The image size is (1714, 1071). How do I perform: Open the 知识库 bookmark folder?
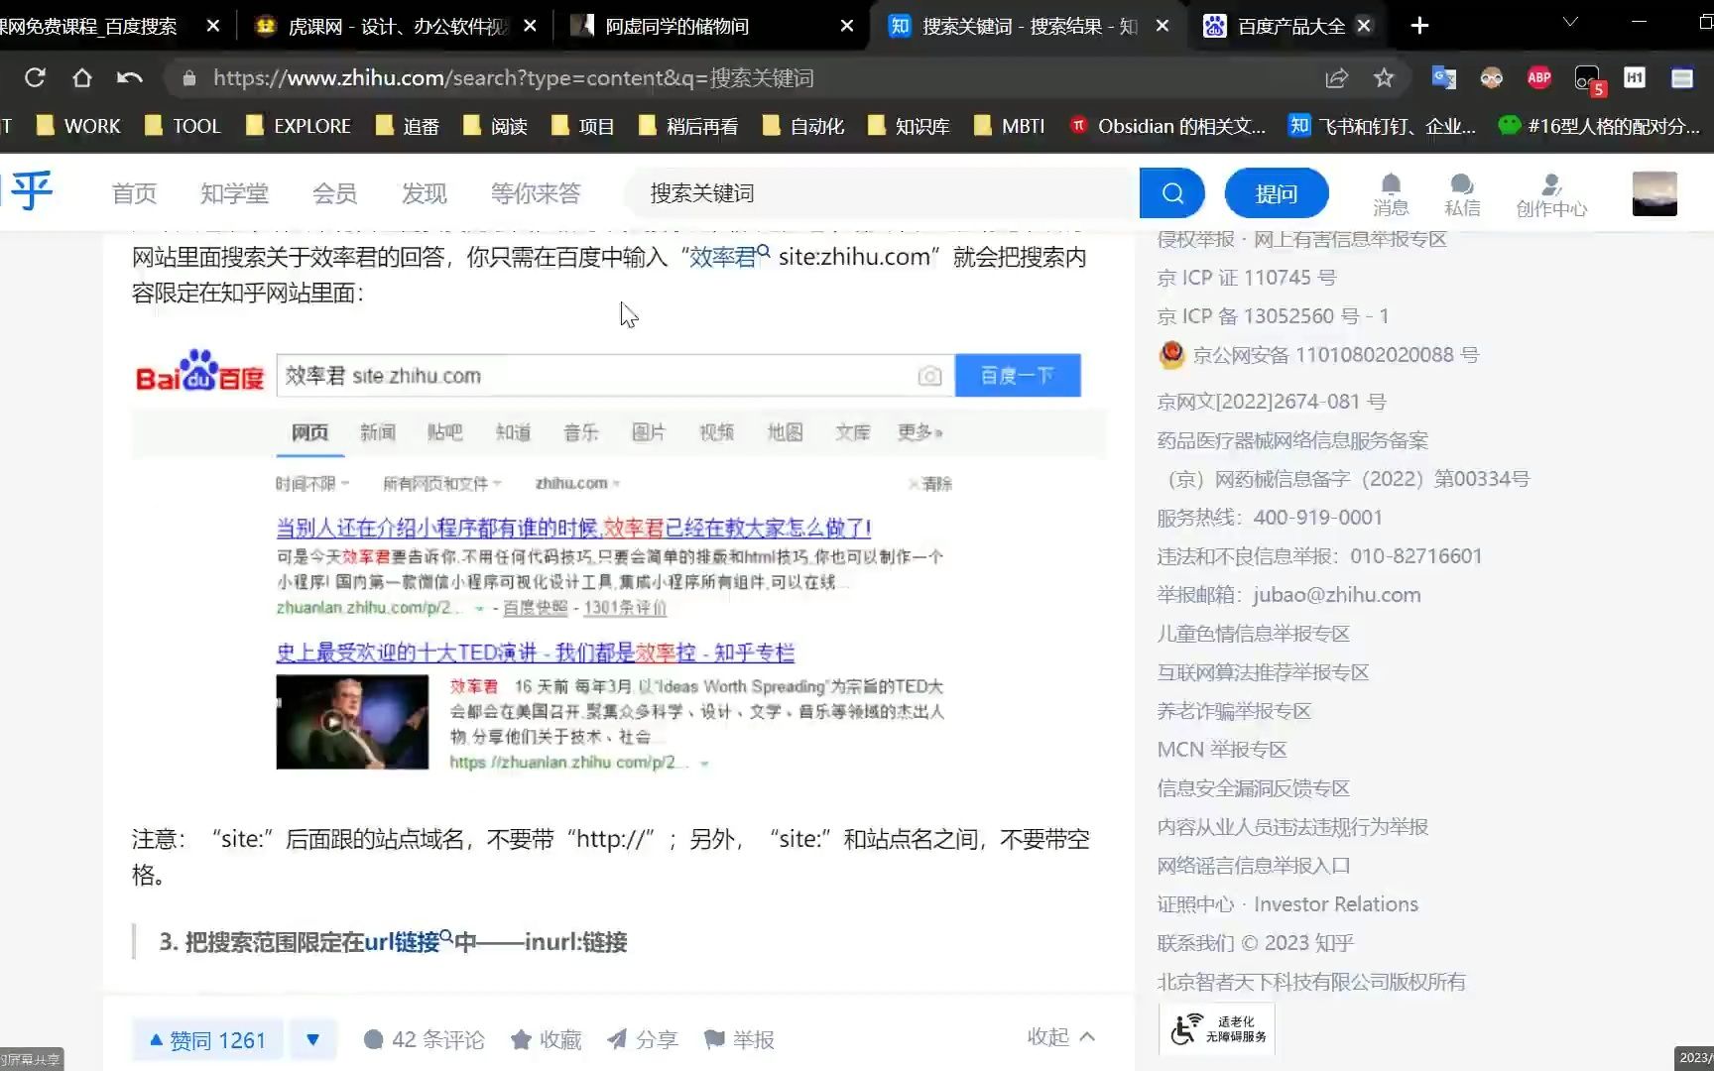(909, 126)
